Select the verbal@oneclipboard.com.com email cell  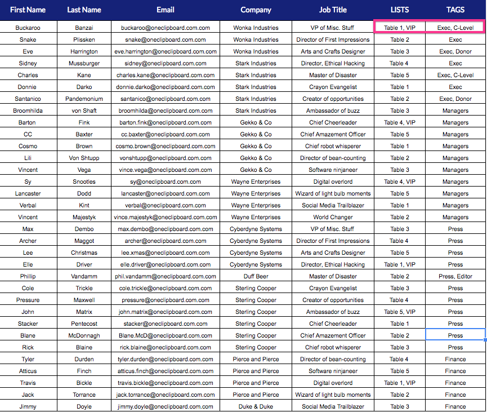(x=166, y=205)
